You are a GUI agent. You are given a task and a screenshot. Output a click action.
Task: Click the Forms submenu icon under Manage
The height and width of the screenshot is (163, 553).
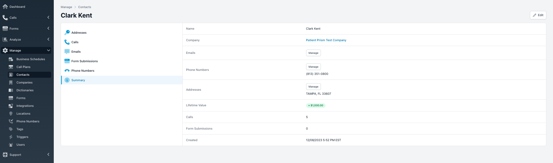[11, 98]
